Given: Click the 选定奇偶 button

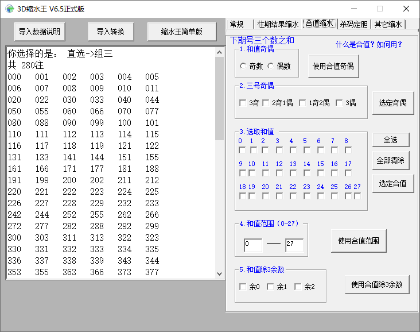Looking at the screenshot, I should click(x=392, y=103).
